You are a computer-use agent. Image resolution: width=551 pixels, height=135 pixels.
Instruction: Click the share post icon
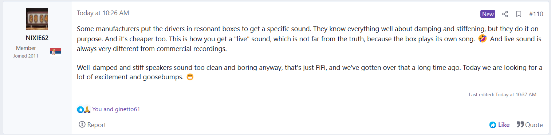click(505, 14)
